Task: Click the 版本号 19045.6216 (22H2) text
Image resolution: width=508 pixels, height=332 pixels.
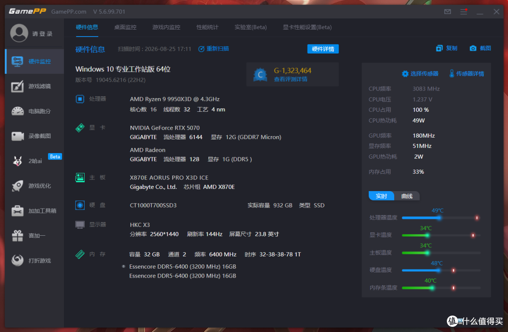Action: click(111, 80)
